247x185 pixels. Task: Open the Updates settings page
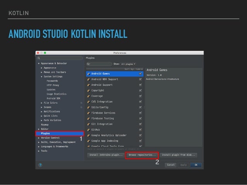pyautogui.click(x=51, y=90)
